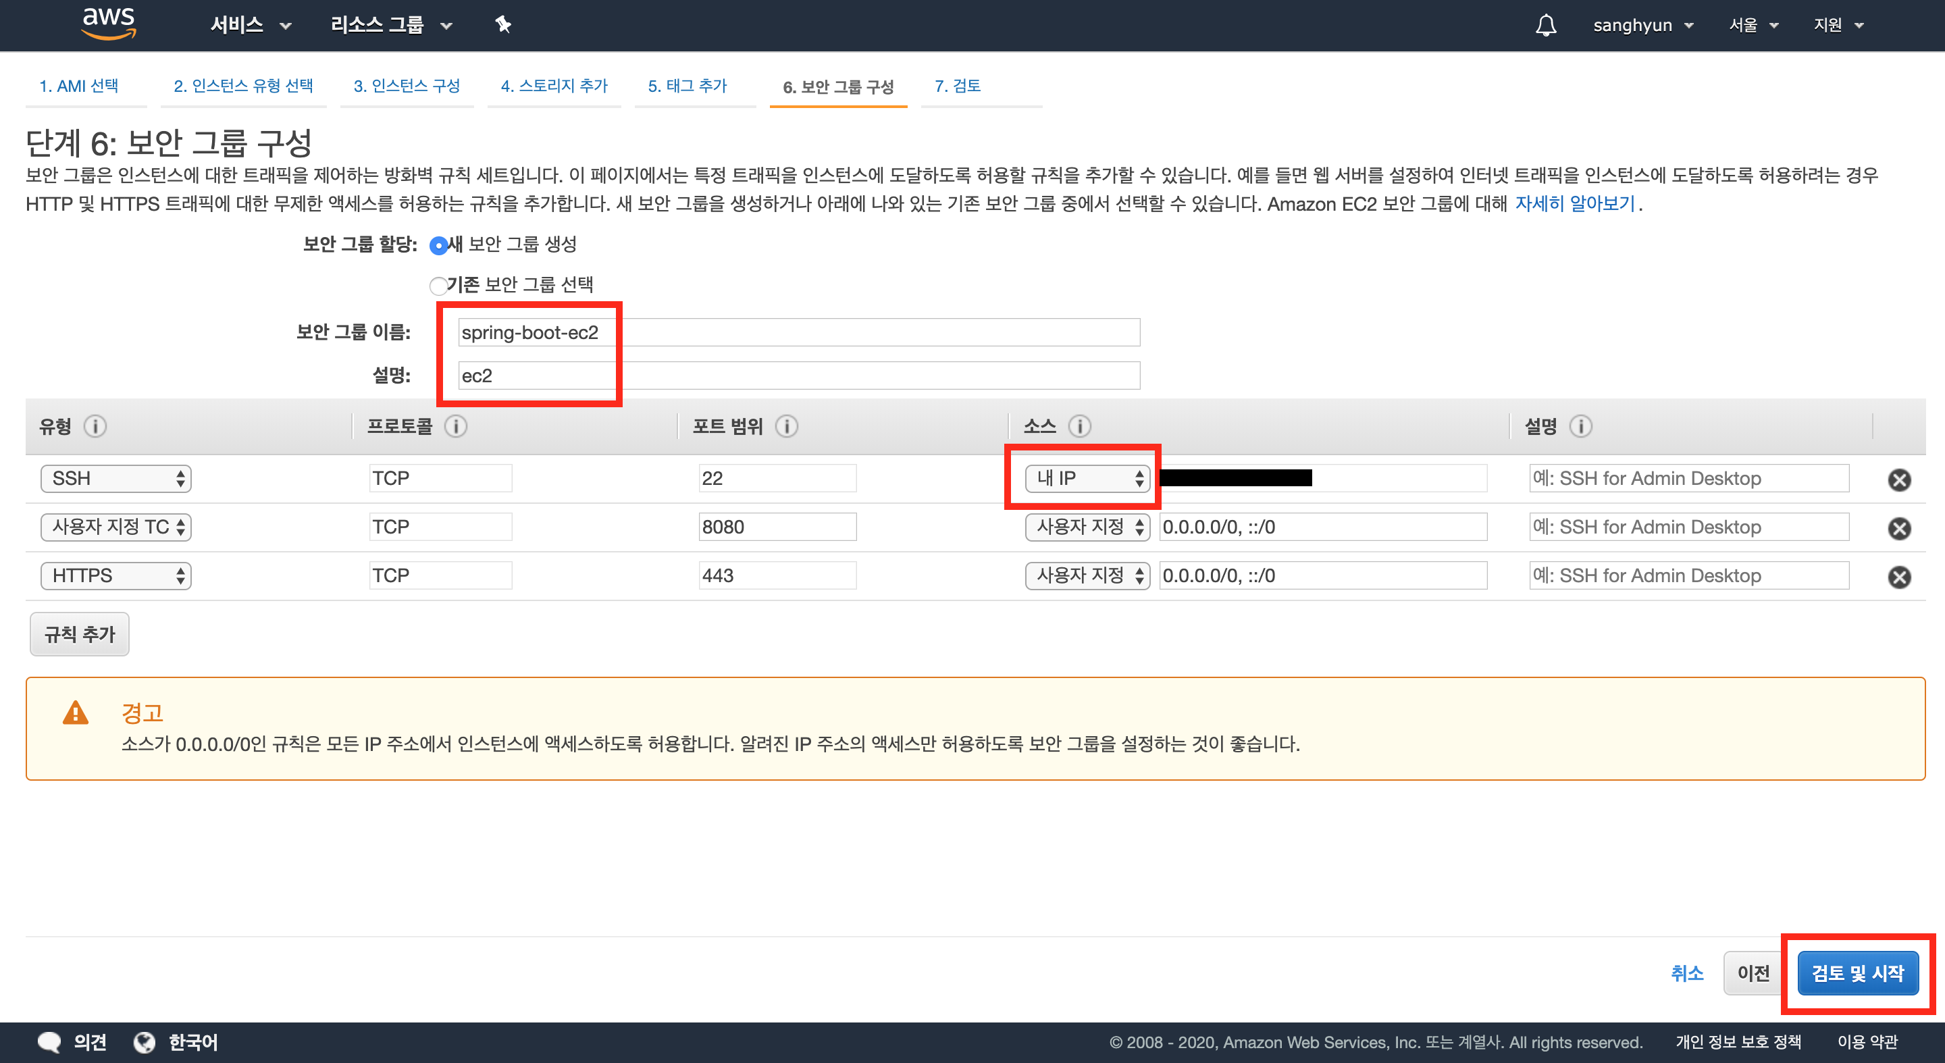Open the HTTPS type dropdown
The width and height of the screenshot is (1945, 1063).
point(115,576)
